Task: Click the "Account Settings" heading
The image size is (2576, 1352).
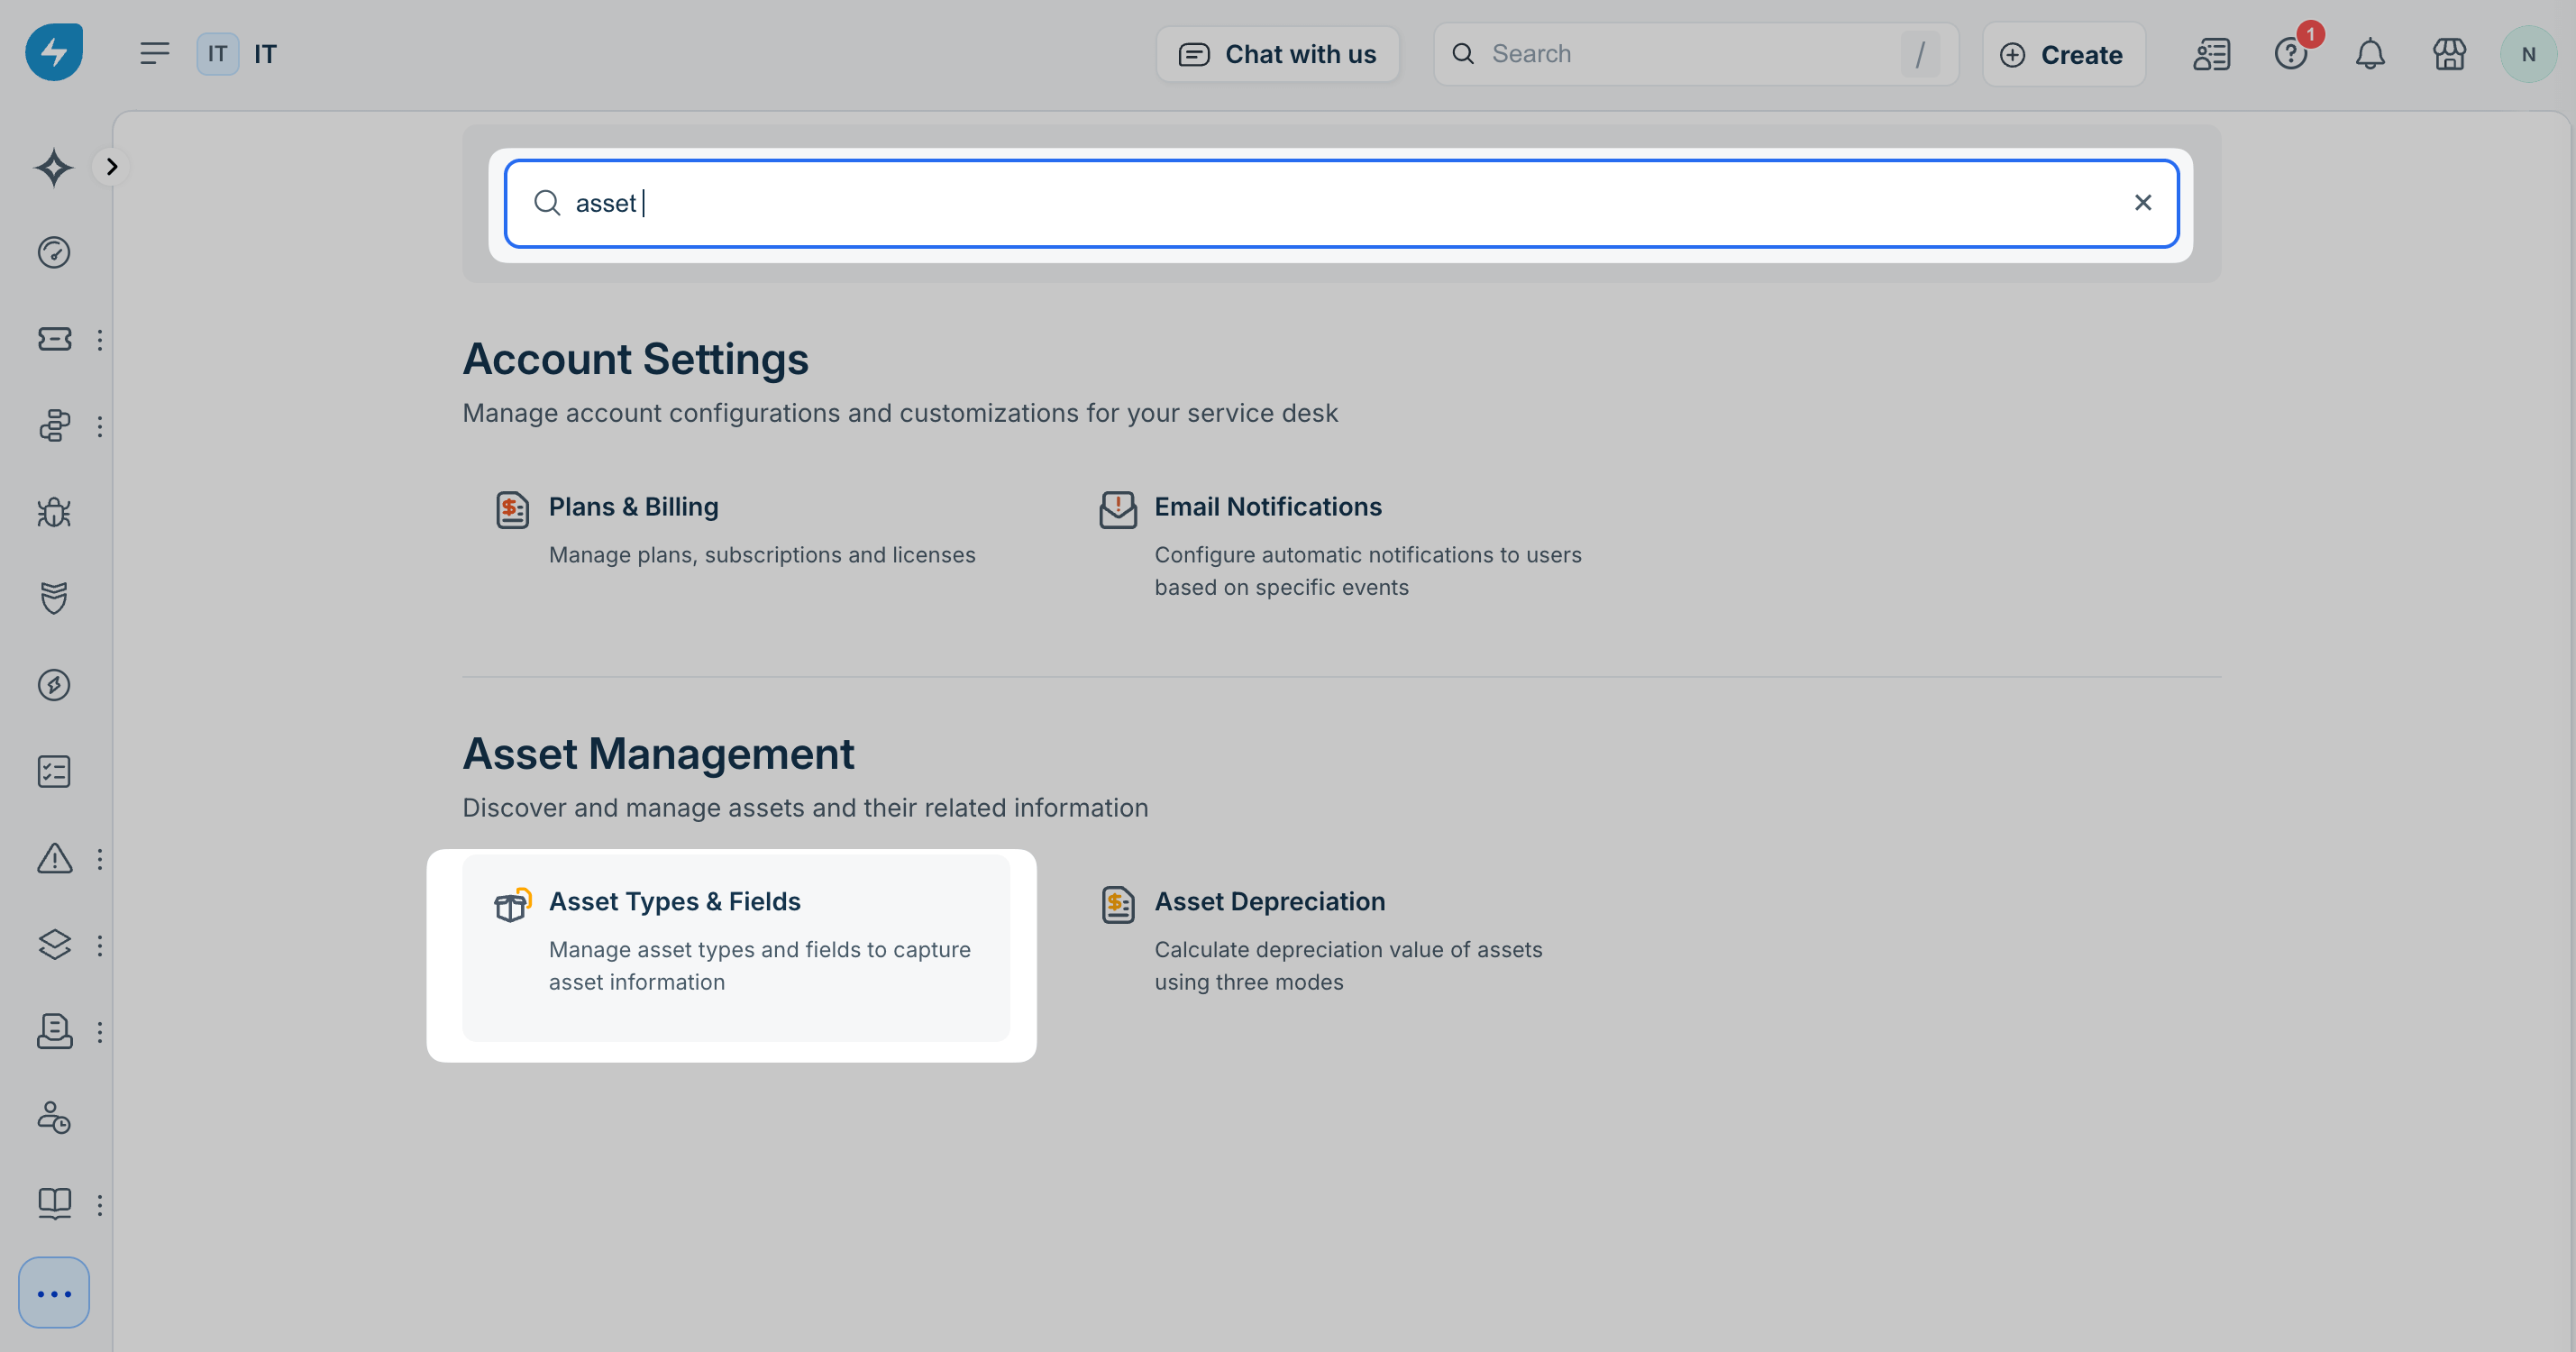Action: click(635, 359)
